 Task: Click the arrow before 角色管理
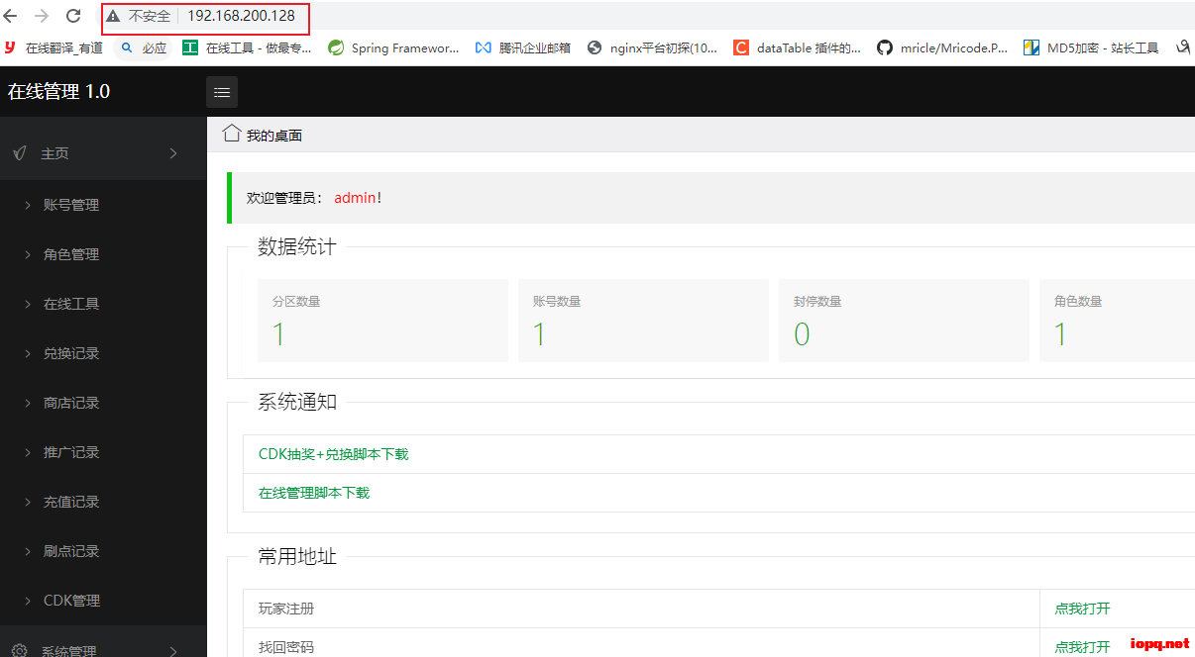[28, 254]
